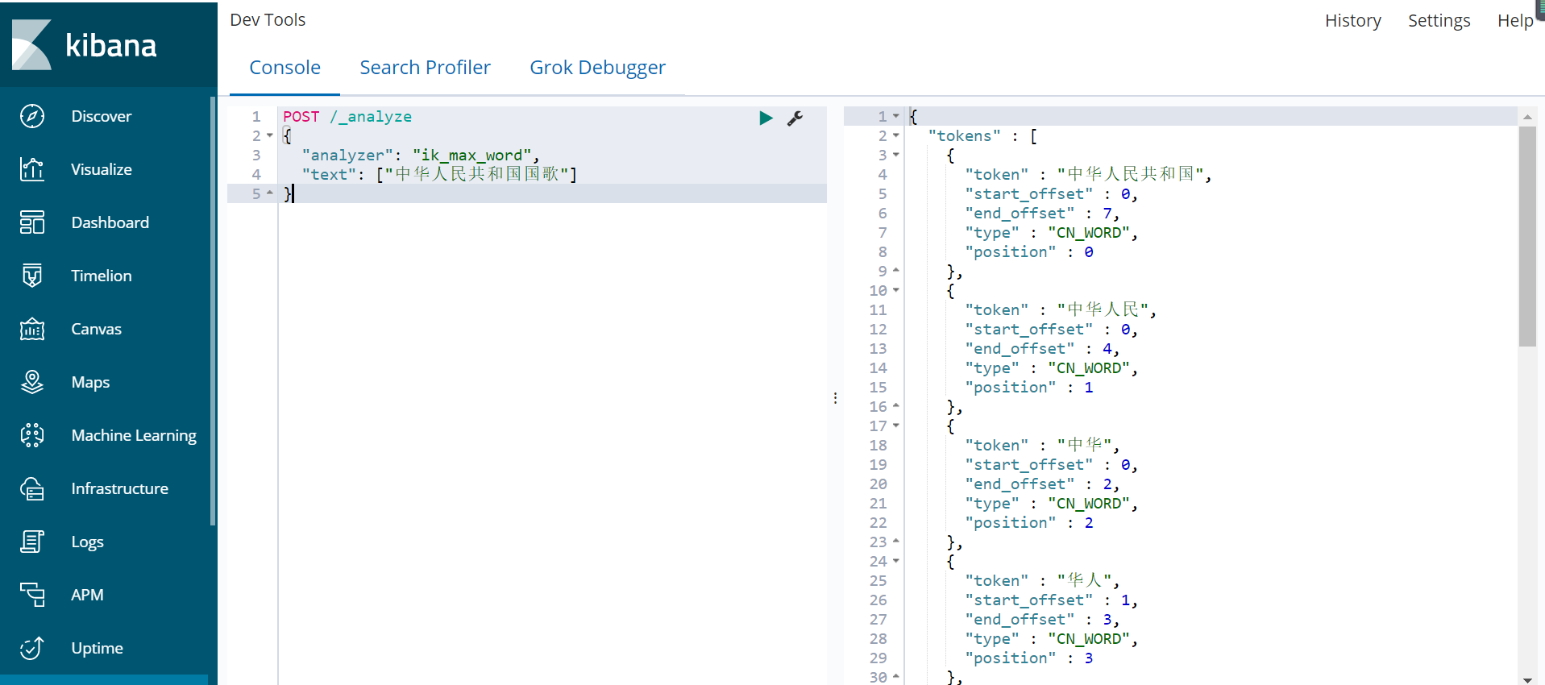Open Machine Learning icon

[32, 435]
